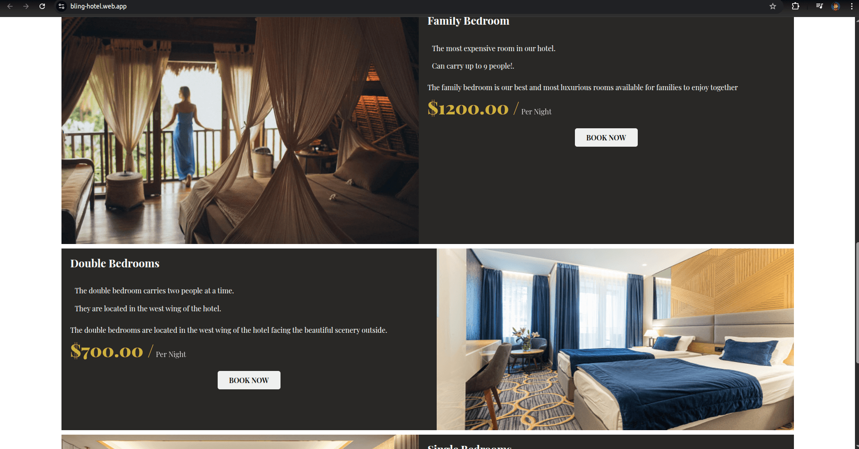Screen dimensions: 859x449
Task: Open the browser extensions puzzle icon
Action: point(795,6)
